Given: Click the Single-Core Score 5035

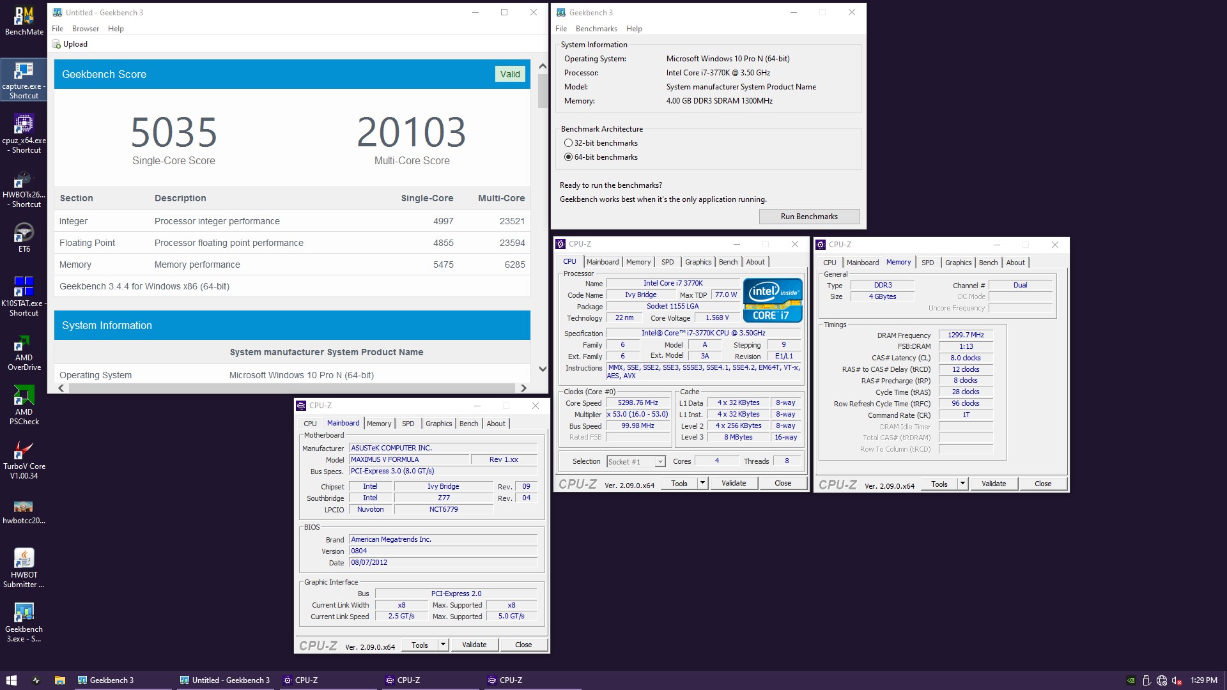Looking at the screenshot, I should coord(174,132).
